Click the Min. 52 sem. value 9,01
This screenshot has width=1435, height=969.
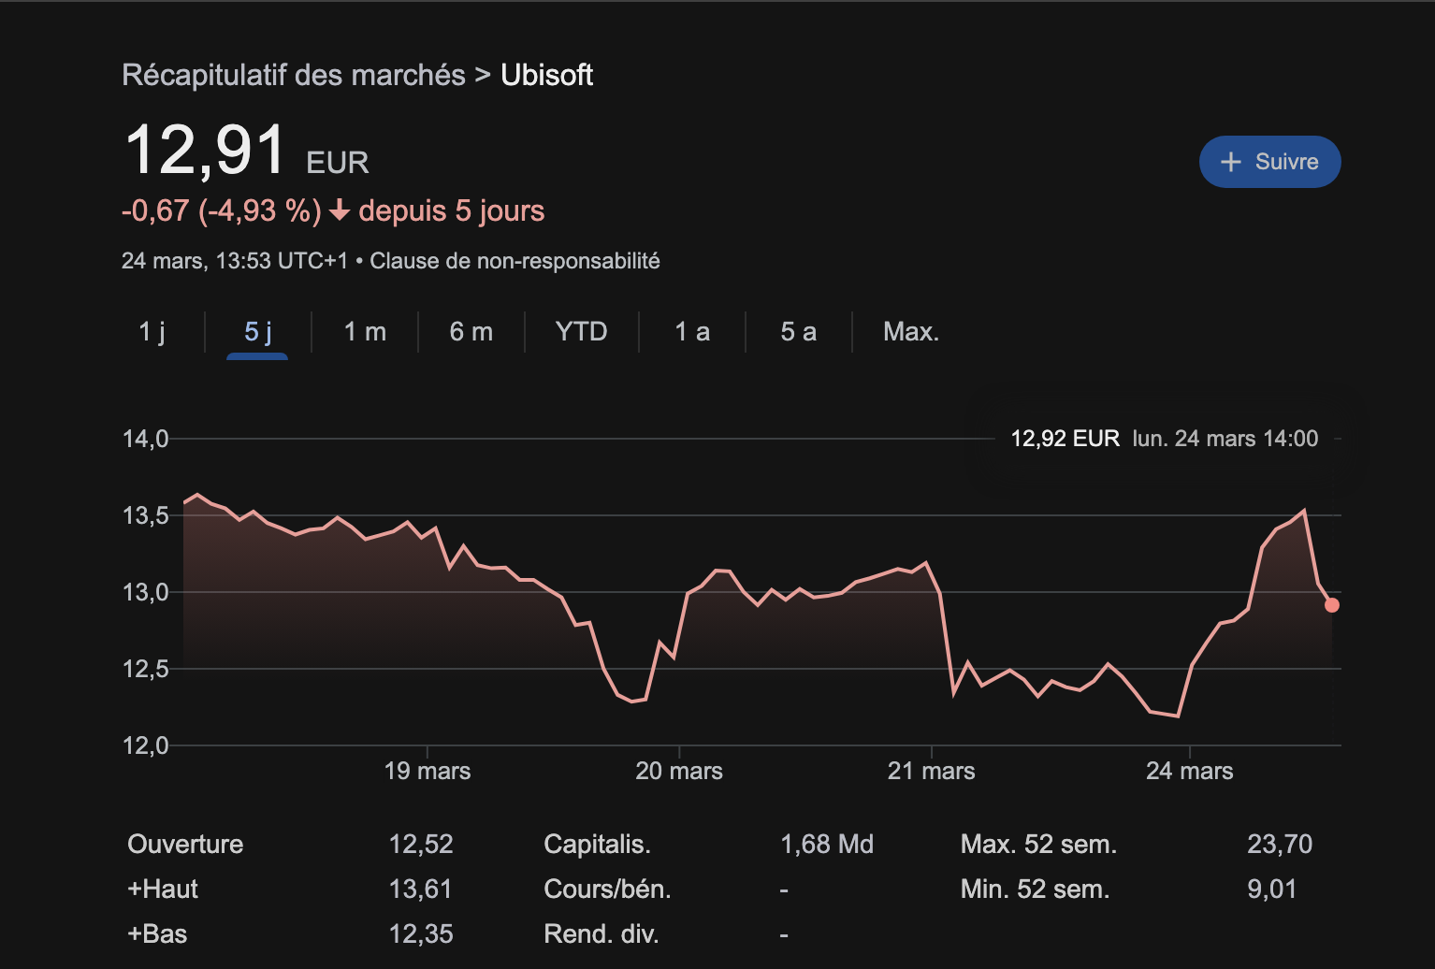point(1272,889)
